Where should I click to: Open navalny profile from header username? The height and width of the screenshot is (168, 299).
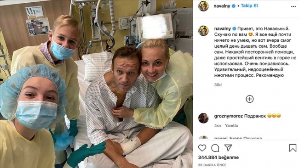coord(222,6)
